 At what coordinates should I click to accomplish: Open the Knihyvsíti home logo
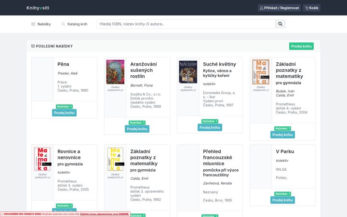[38, 8]
